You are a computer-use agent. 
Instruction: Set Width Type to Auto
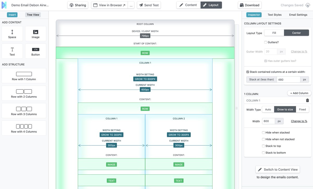(268, 109)
